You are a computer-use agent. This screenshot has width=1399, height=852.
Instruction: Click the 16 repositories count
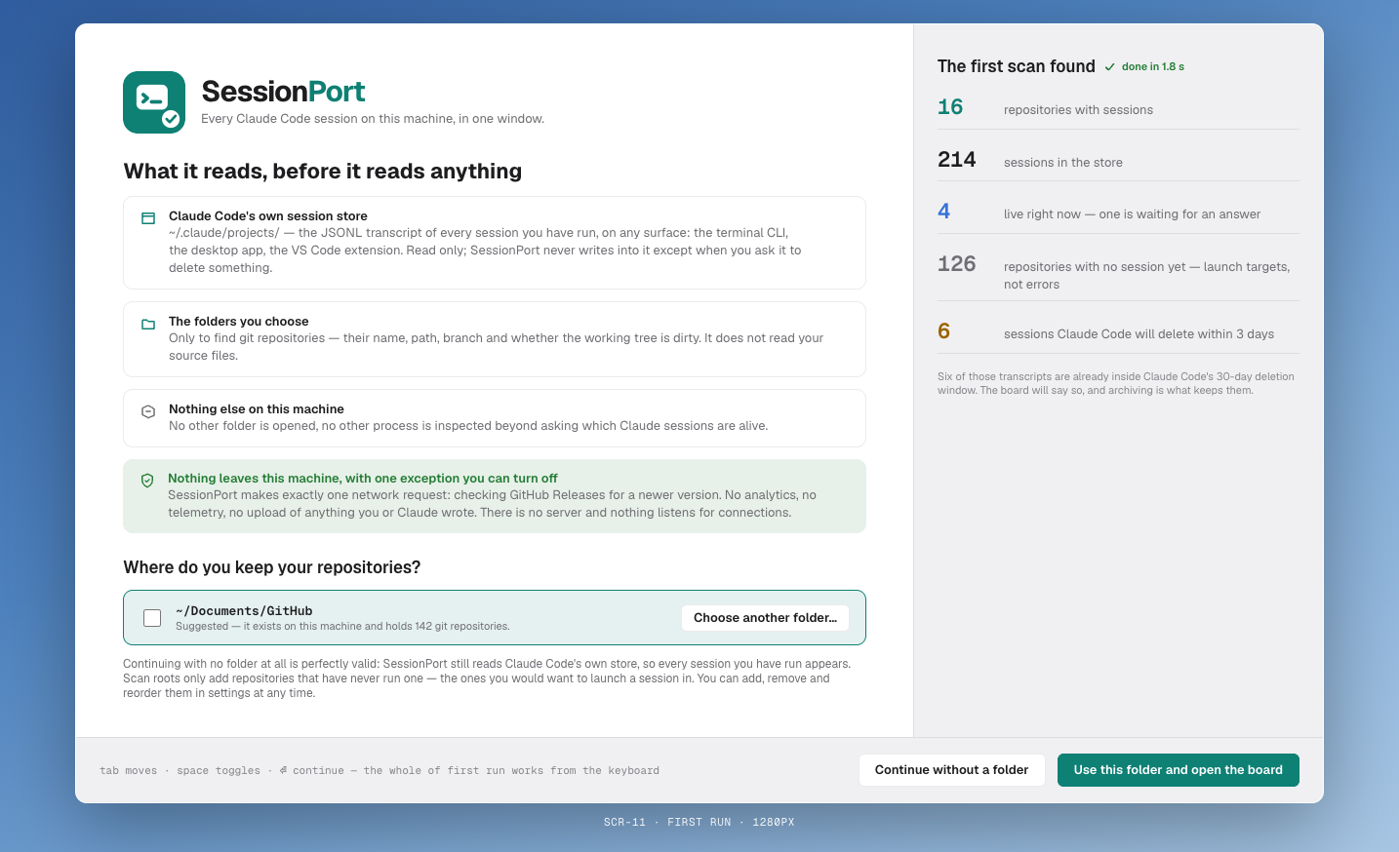[950, 107]
